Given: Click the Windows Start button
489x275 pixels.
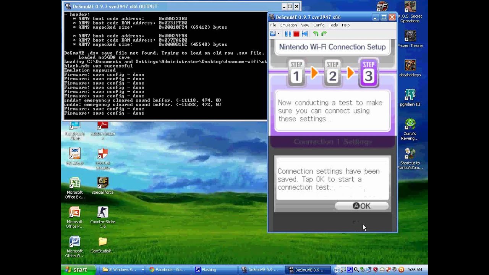Looking at the screenshot, I should tap(78, 270).
